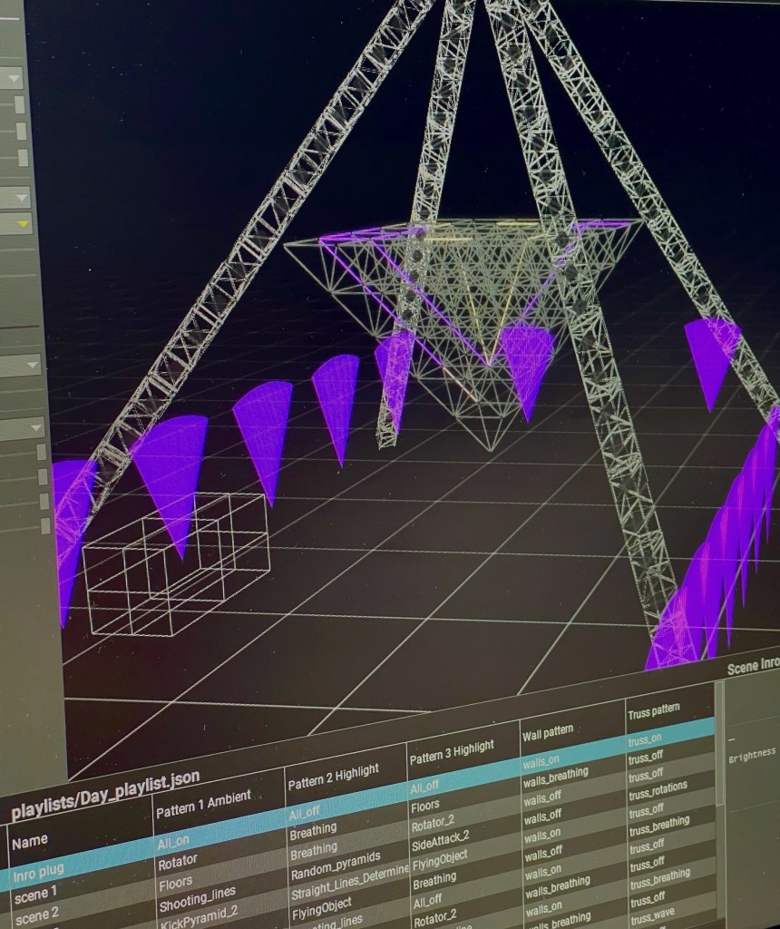The width and height of the screenshot is (780, 929).
Task: Select the "Rotator" cell under Pattern 1 Ambient
Action: 177,861
